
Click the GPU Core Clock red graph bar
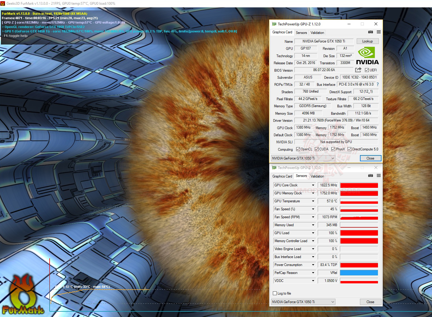[359, 185]
